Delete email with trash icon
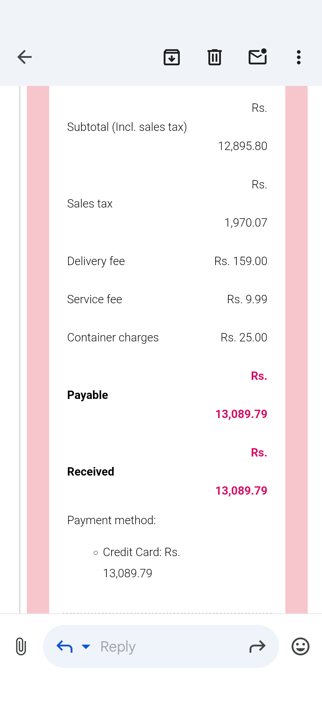This screenshot has height=718, width=322. tap(215, 57)
